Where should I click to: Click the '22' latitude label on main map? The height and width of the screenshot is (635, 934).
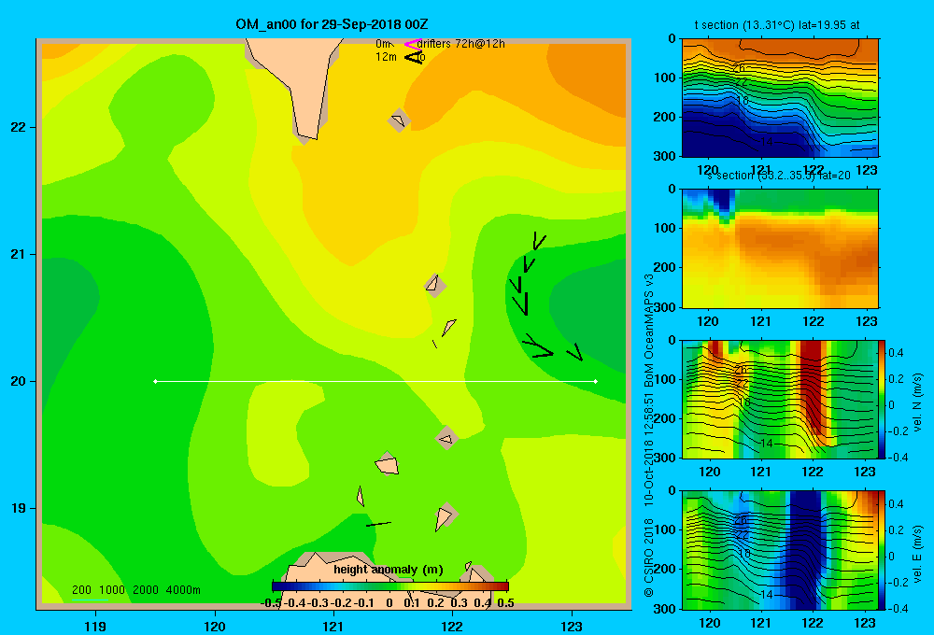click(19, 127)
